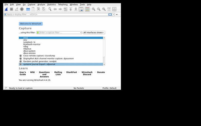The height and width of the screenshot is (126, 201).
Task: Expand display filter history dropdown arrow
Action: point(114,15)
